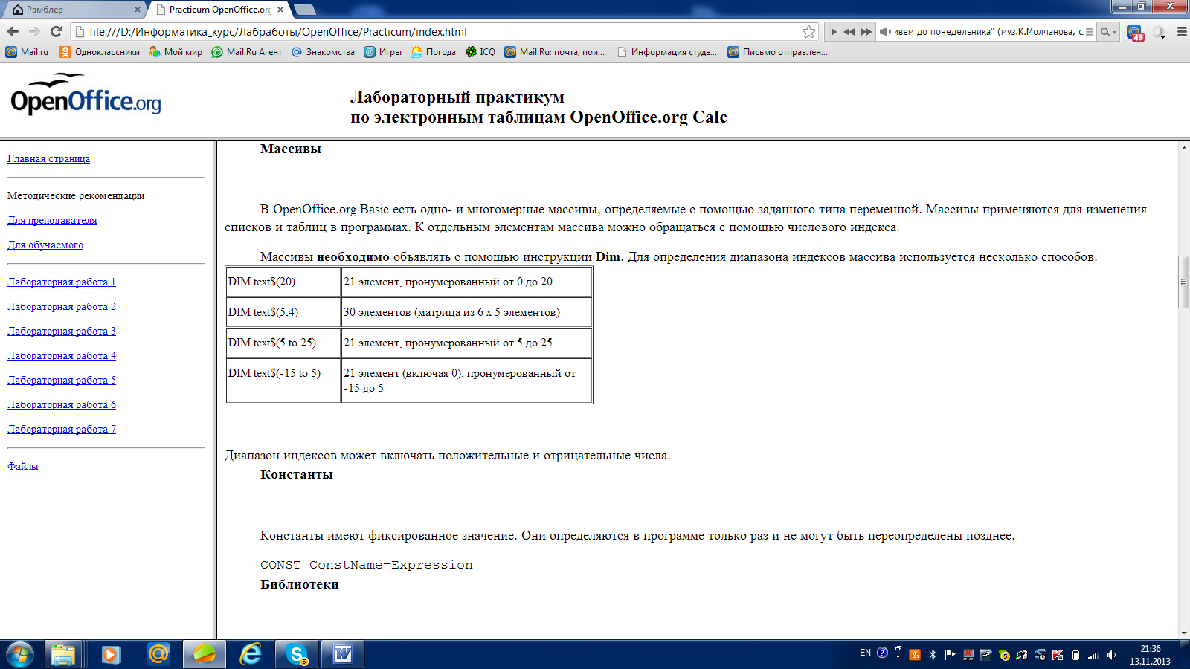
Task: Open the search magnifier dropdown in the toolbar
Action: tap(1108, 32)
